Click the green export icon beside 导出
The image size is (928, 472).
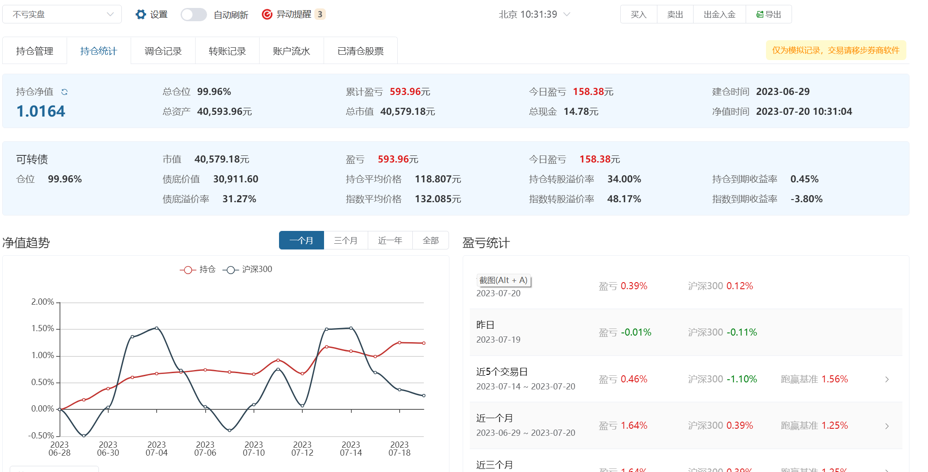click(x=760, y=15)
